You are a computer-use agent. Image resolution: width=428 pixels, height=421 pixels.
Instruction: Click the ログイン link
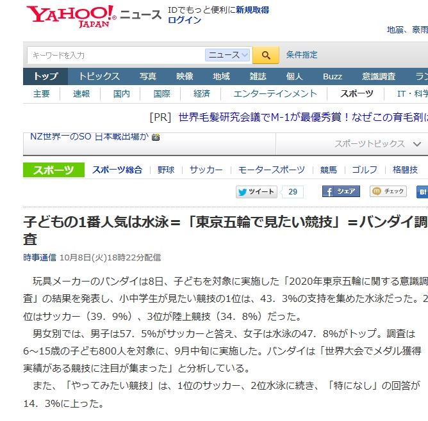click(185, 20)
